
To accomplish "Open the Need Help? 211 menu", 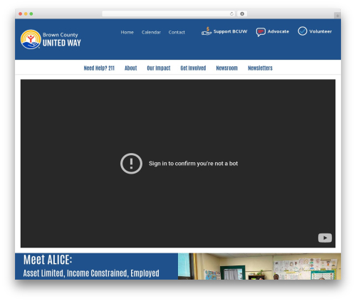I will [99, 68].
